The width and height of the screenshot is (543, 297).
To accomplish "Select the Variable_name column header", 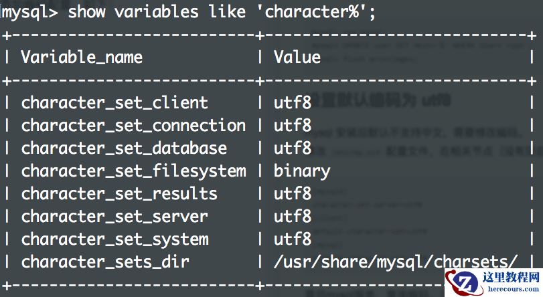I will click(82, 57).
